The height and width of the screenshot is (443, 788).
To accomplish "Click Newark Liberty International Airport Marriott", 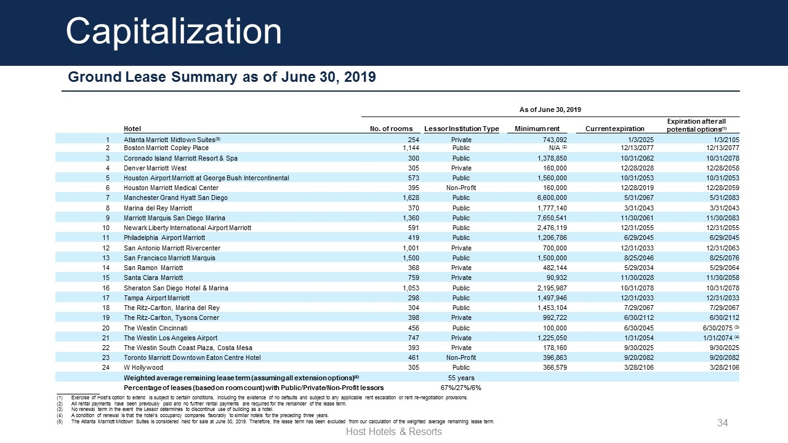I will 187,228.
